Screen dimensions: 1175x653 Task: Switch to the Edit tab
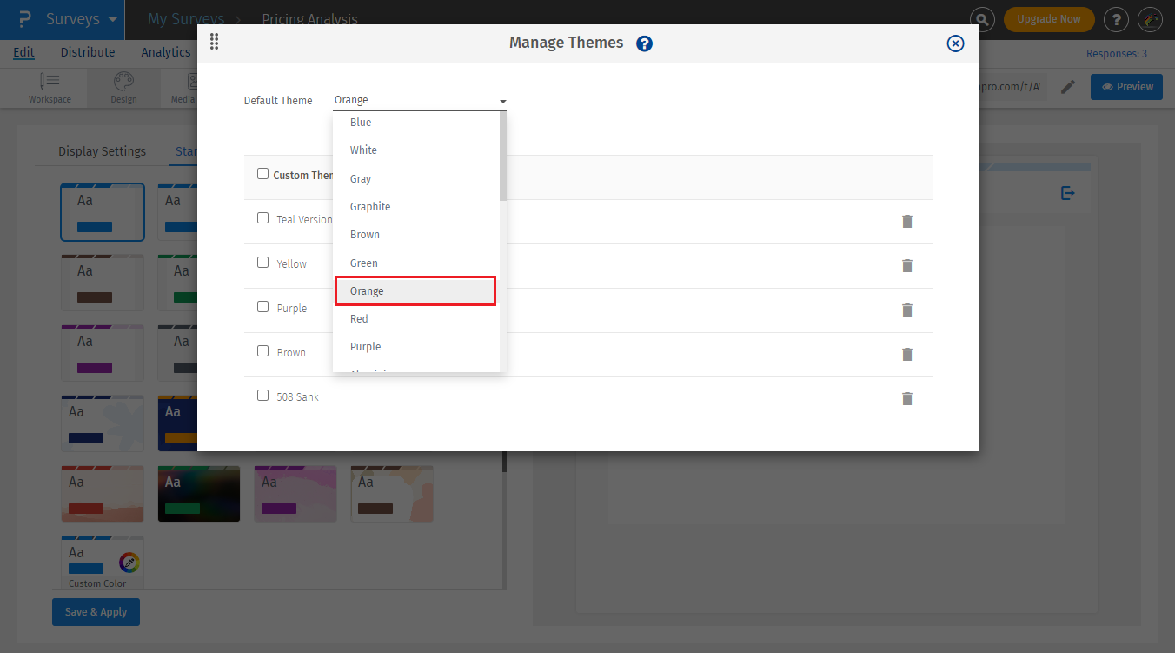pyautogui.click(x=23, y=52)
